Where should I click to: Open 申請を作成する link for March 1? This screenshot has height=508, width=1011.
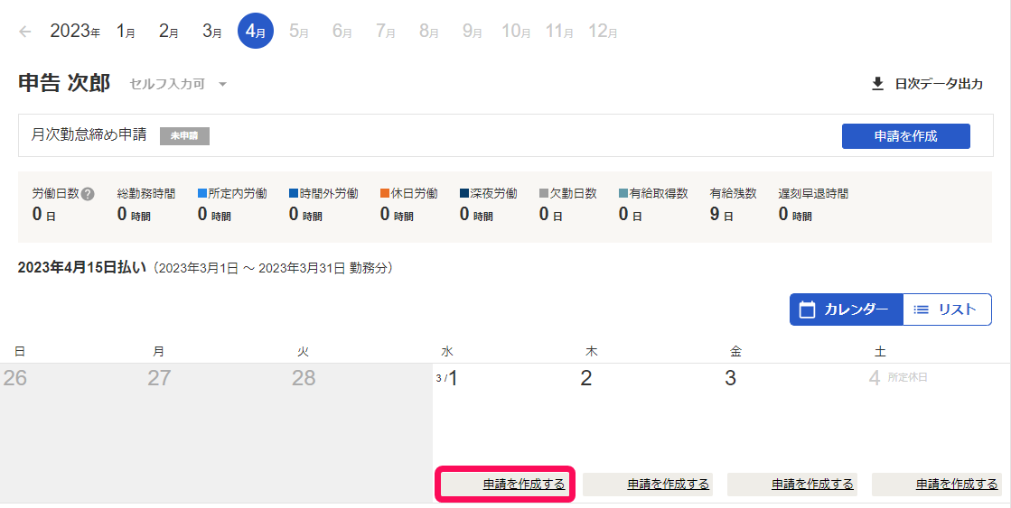click(x=524, y=485)
